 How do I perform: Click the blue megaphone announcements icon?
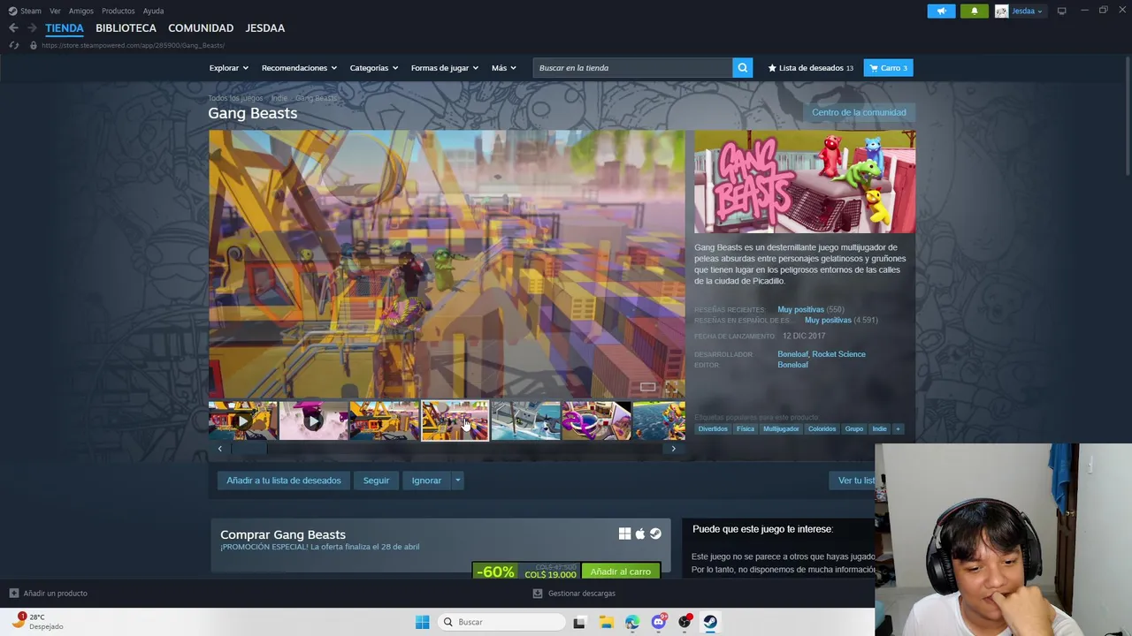pyautogui.click(x=941, y=11)
